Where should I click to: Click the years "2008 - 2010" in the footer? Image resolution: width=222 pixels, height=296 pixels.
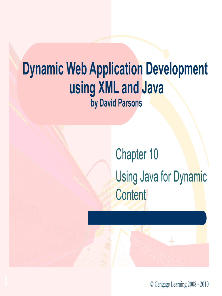pyautogui.click(x=198, y=284)
